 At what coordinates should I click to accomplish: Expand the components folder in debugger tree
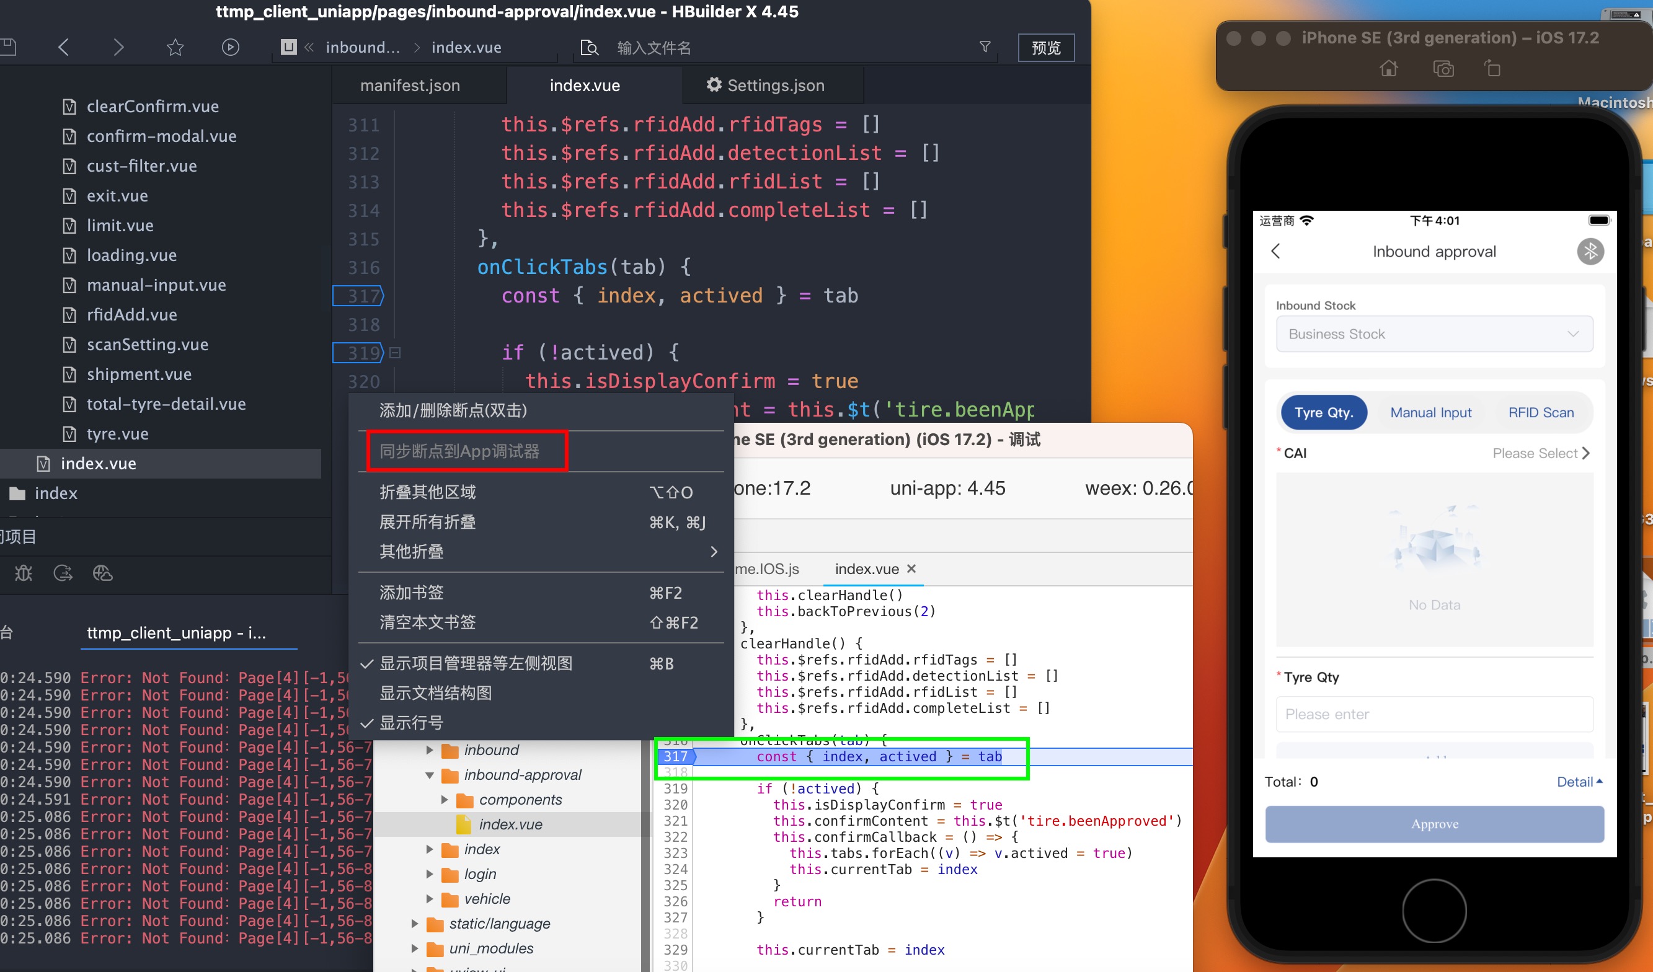(x=444, y=800)
